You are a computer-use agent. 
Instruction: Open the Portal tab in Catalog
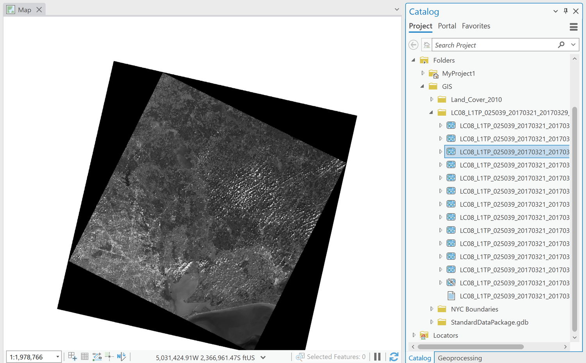[x=447, y=26]
